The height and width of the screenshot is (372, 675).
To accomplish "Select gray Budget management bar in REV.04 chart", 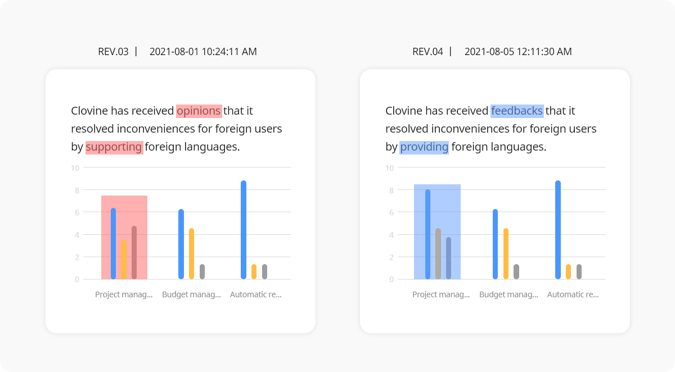I will [516, 271].
